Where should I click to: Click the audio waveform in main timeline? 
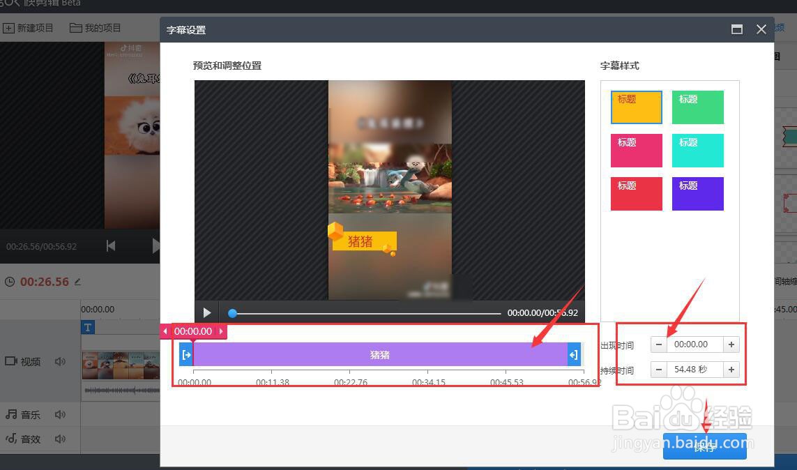pyautogui.click(x=122, y=391)
